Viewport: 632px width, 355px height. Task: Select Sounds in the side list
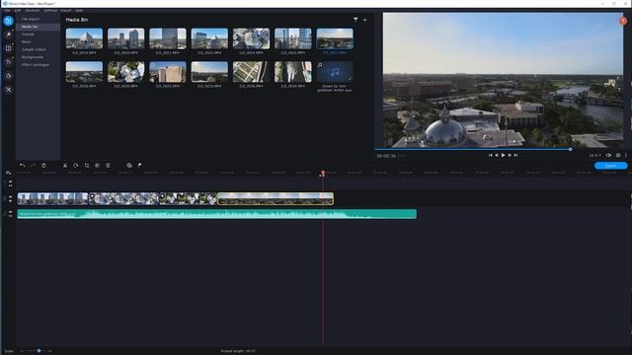pyautogui.click(x=28, y=35)
